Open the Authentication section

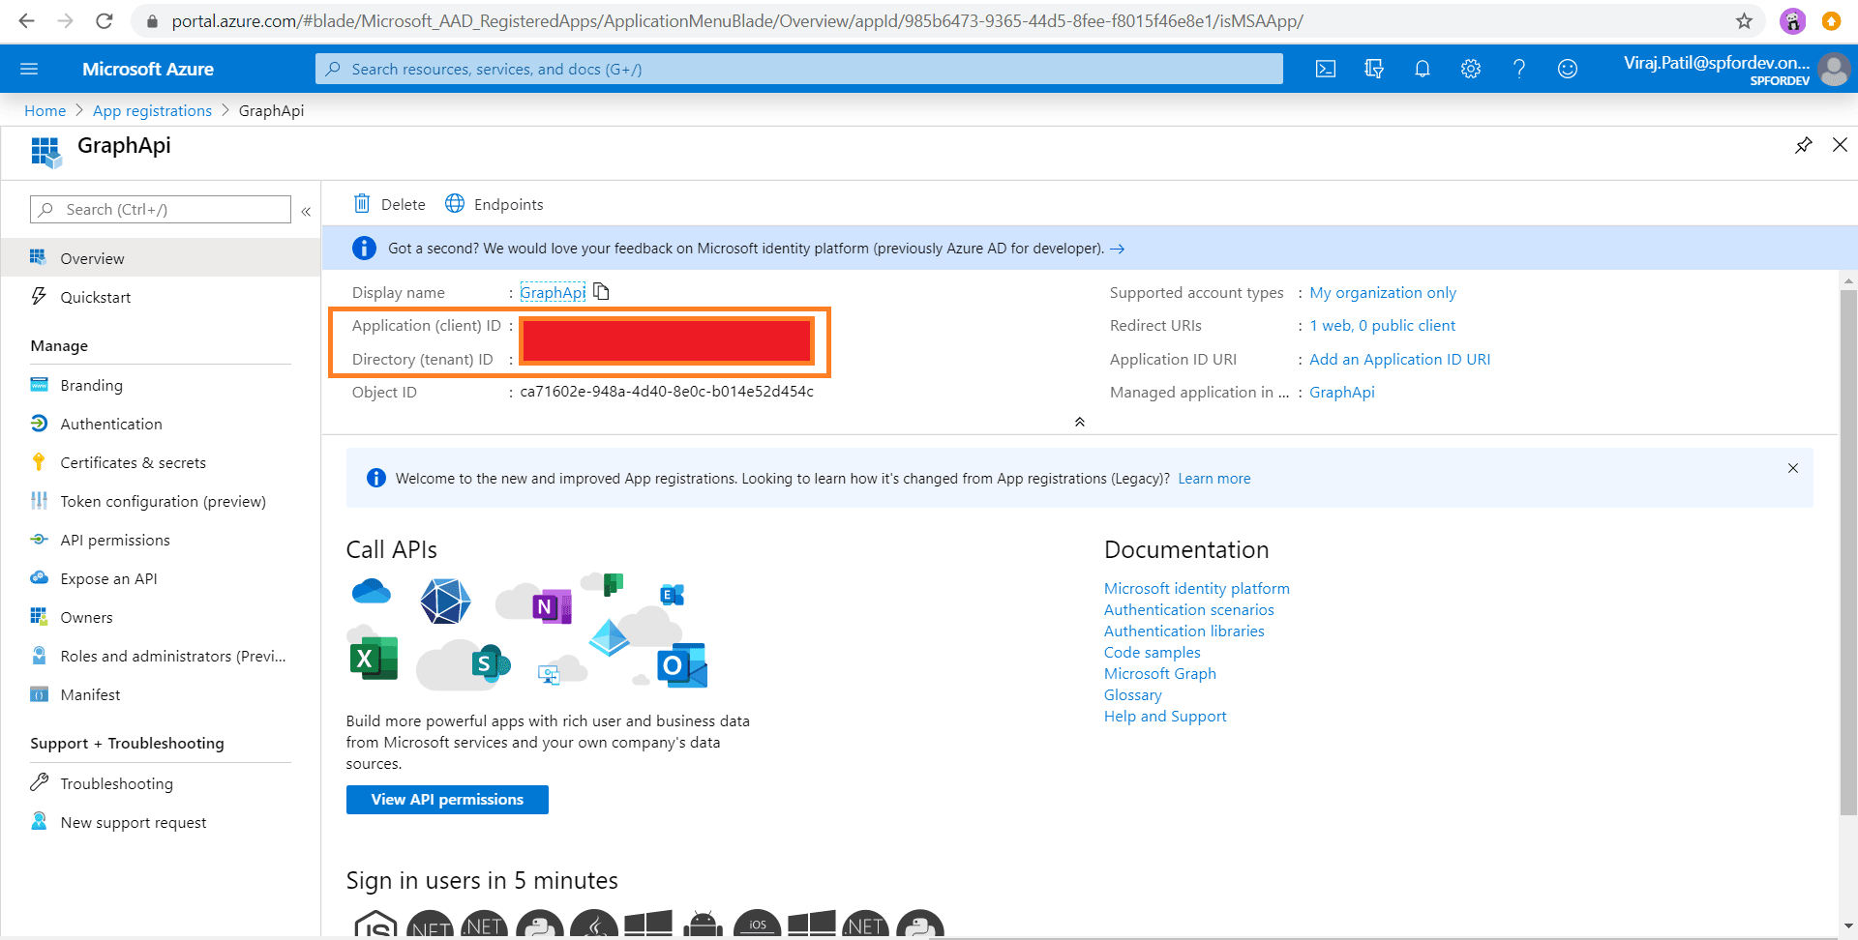tap(161, 424)
